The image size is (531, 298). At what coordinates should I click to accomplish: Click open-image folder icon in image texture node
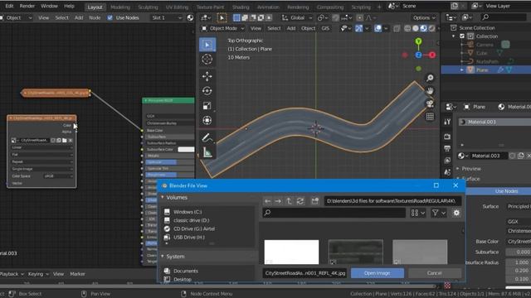coord(65,140)
